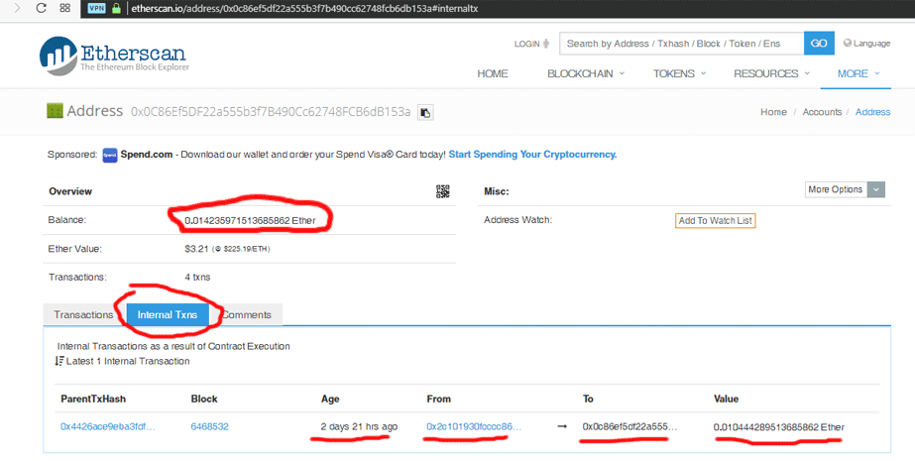Open the browser speed dial grid icon
The height and width of the screenshot is (461, 915).
point(65,8)
